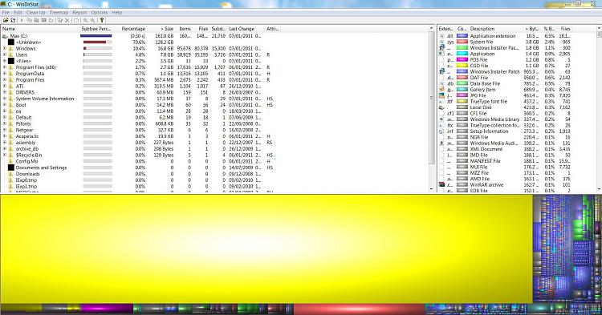This screenshot has width=602, height=315.
Task: Open the Treemap menu
Action: tap(59, 13)
